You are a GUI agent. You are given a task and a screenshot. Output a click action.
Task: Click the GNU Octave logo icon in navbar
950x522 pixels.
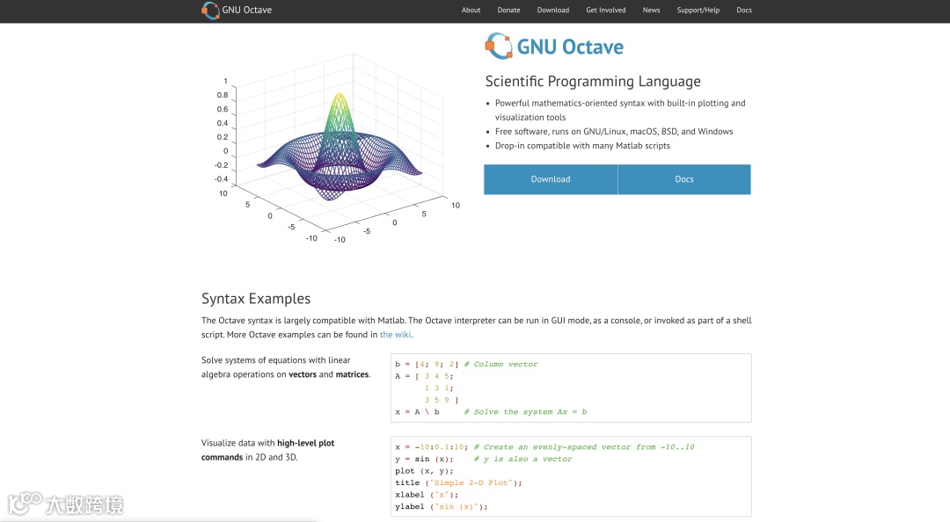point(210,11)
